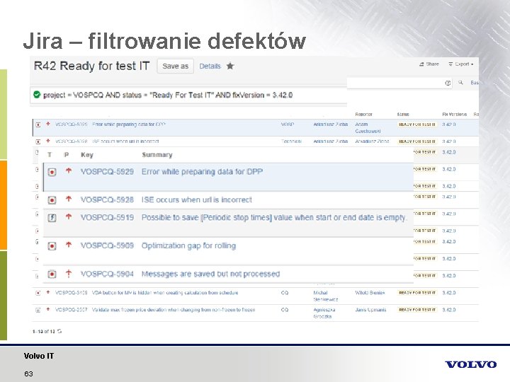Star the R42 Ready for test IT filter
The image size is (510, 382).
230,66
